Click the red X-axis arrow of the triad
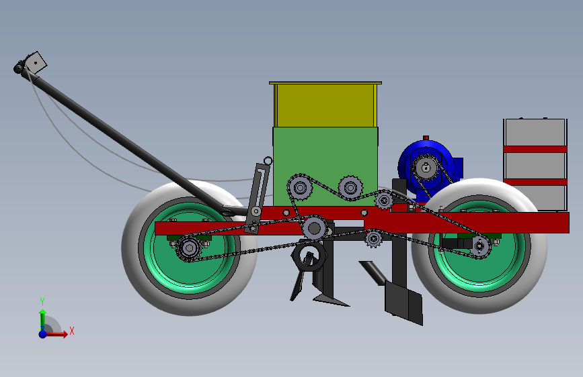The width and height of the screenshot is (583, 377). point(56,334)
